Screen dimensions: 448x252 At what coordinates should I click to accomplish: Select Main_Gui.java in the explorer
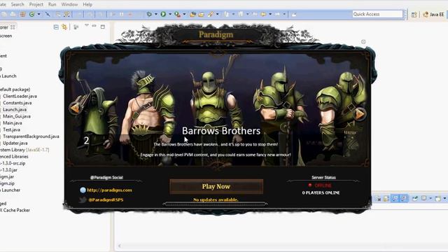(17, 116)
